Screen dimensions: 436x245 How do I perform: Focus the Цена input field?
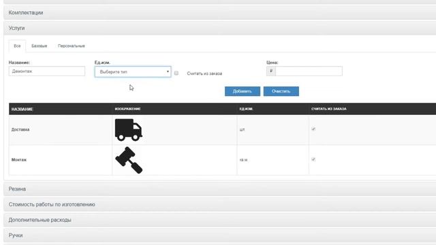(x=309, y=71)
